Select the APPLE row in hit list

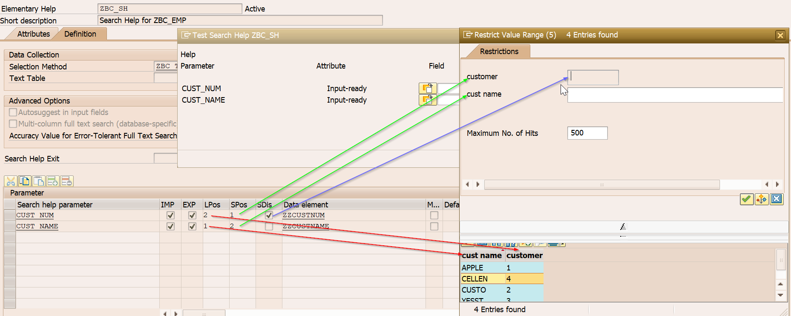(x=502, y=268)
